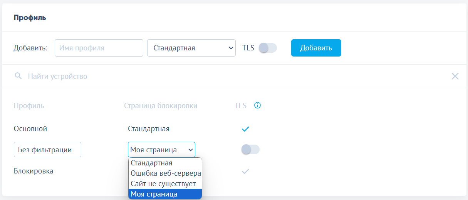Toggle TLS switch in the Добавить row
468x200 pixels.
(268, 48)
